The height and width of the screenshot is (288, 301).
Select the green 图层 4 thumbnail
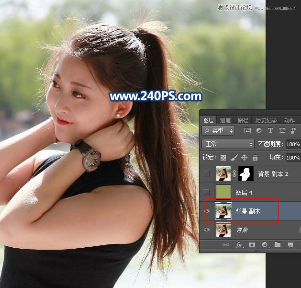(223, 192)
